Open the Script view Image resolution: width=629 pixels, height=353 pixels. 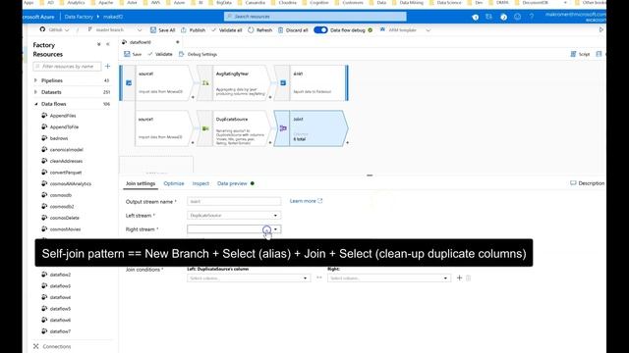tap(580, 54)
